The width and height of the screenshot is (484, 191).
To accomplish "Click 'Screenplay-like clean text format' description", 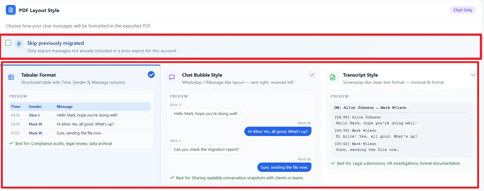I will [393, 82].
